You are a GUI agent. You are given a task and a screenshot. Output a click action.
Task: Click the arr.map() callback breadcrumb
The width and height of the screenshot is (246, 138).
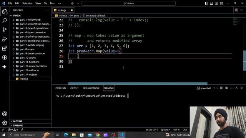(x=94, y=16)
